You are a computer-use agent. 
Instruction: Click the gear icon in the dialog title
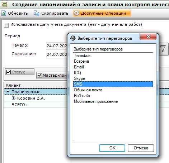click(x=72, y=38)
